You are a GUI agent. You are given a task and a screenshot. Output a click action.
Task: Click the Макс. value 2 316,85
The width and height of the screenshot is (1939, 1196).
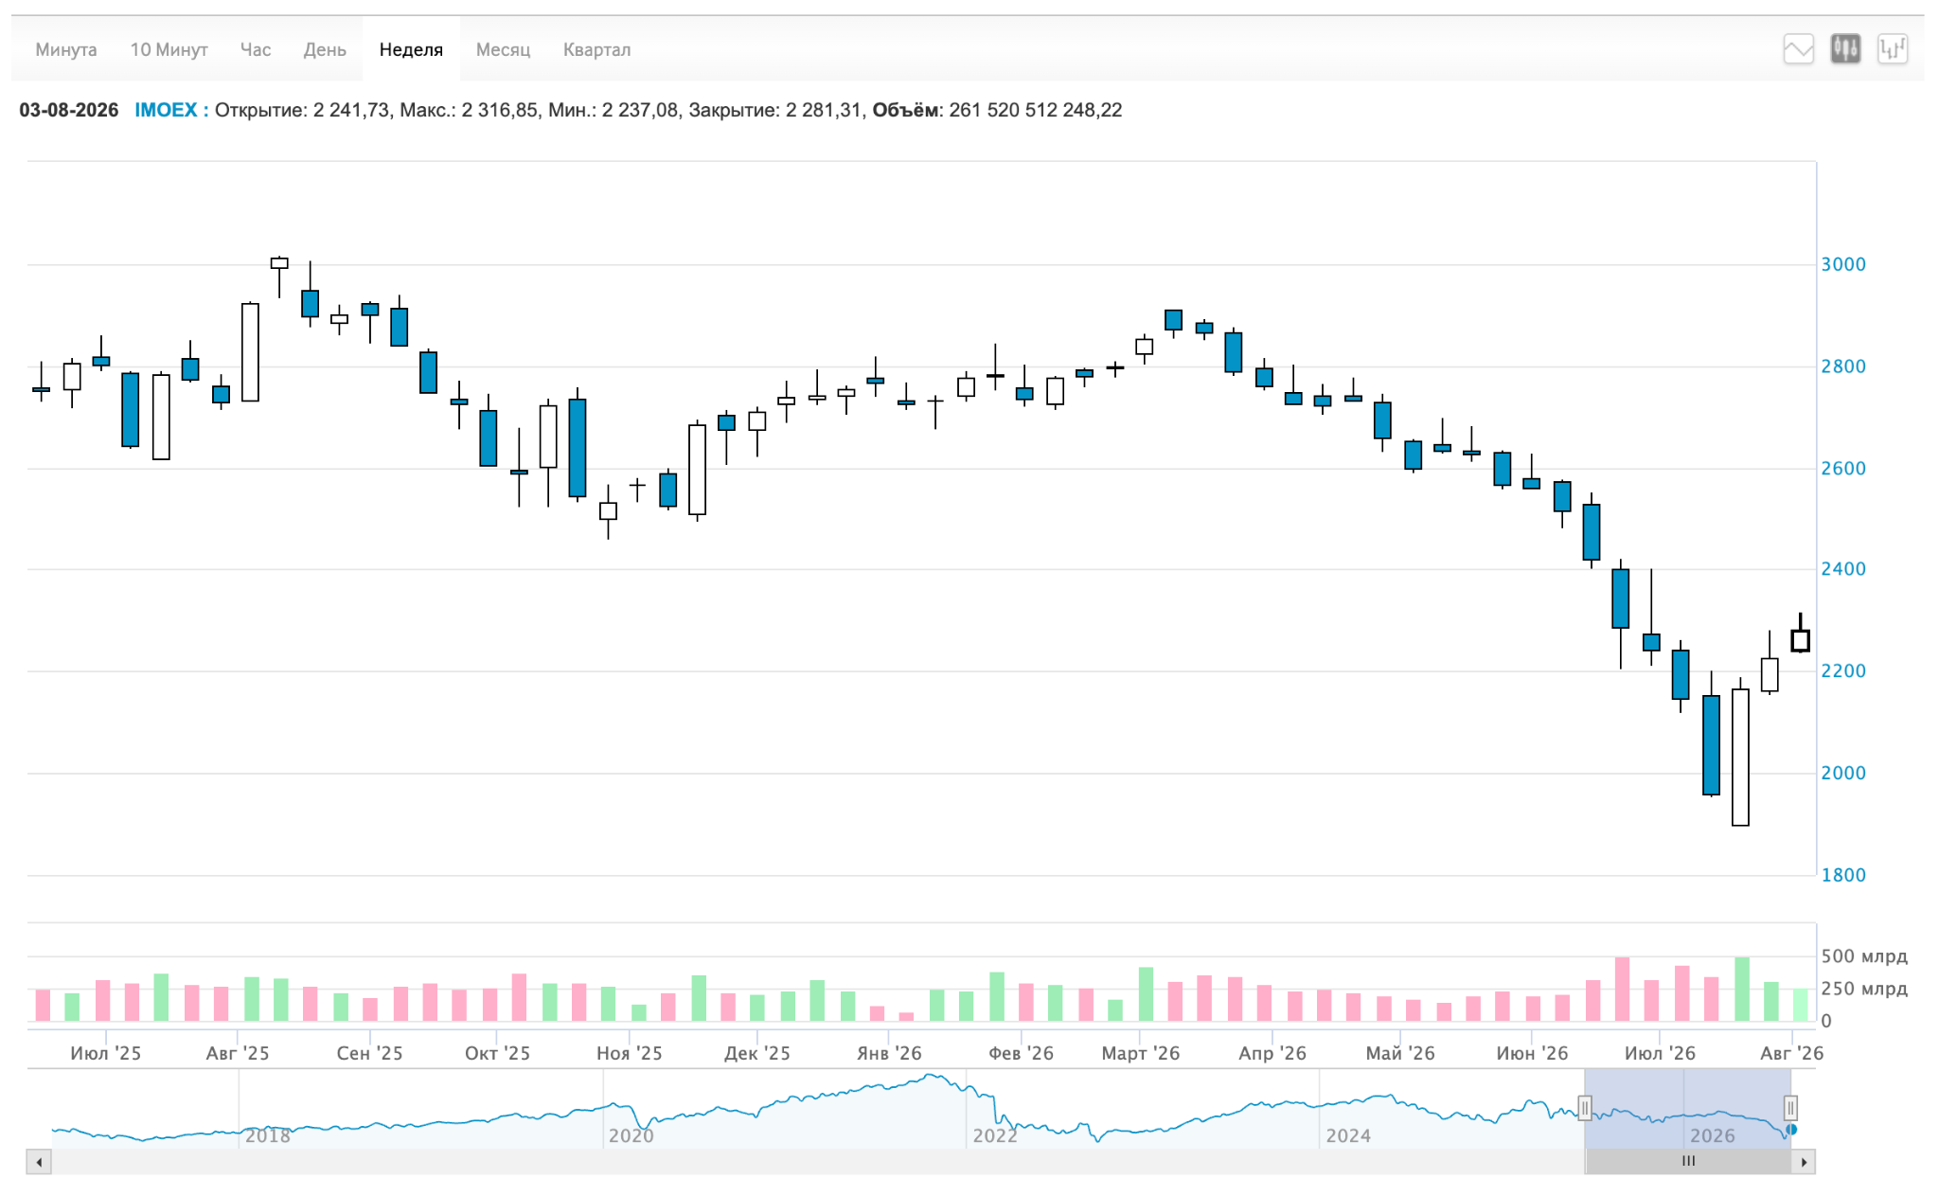pos(500,110)
